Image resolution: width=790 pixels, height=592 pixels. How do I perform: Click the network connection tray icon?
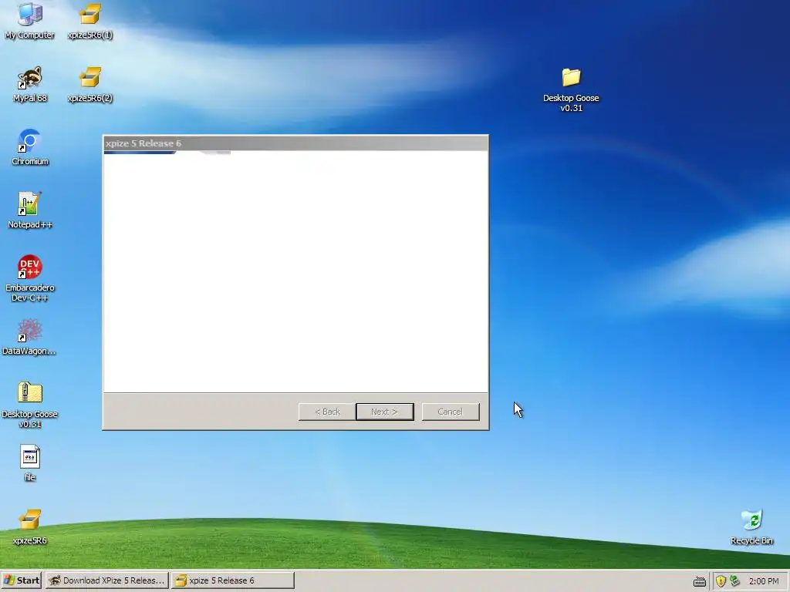click(734, 581)
